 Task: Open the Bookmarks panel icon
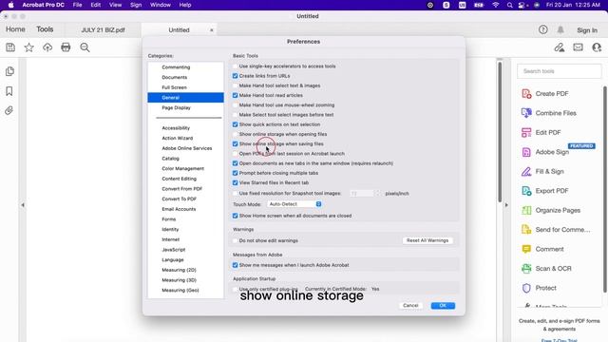click(x=9, y=91)
